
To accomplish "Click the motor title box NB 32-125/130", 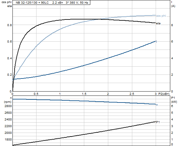I will tap(51, 2).
